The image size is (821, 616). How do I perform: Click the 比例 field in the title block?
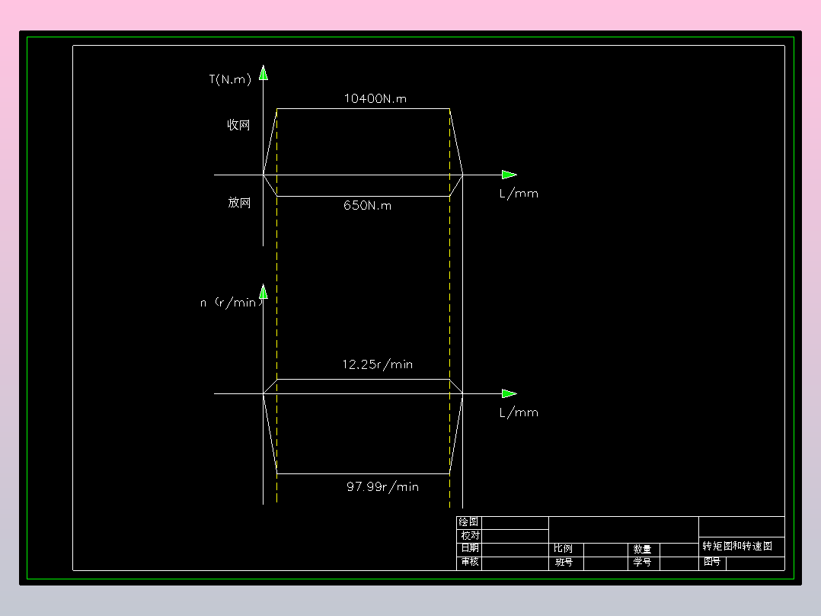pos(564,550)
